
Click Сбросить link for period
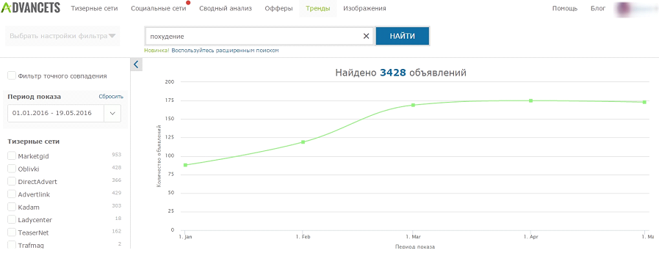tap(111, 97)
